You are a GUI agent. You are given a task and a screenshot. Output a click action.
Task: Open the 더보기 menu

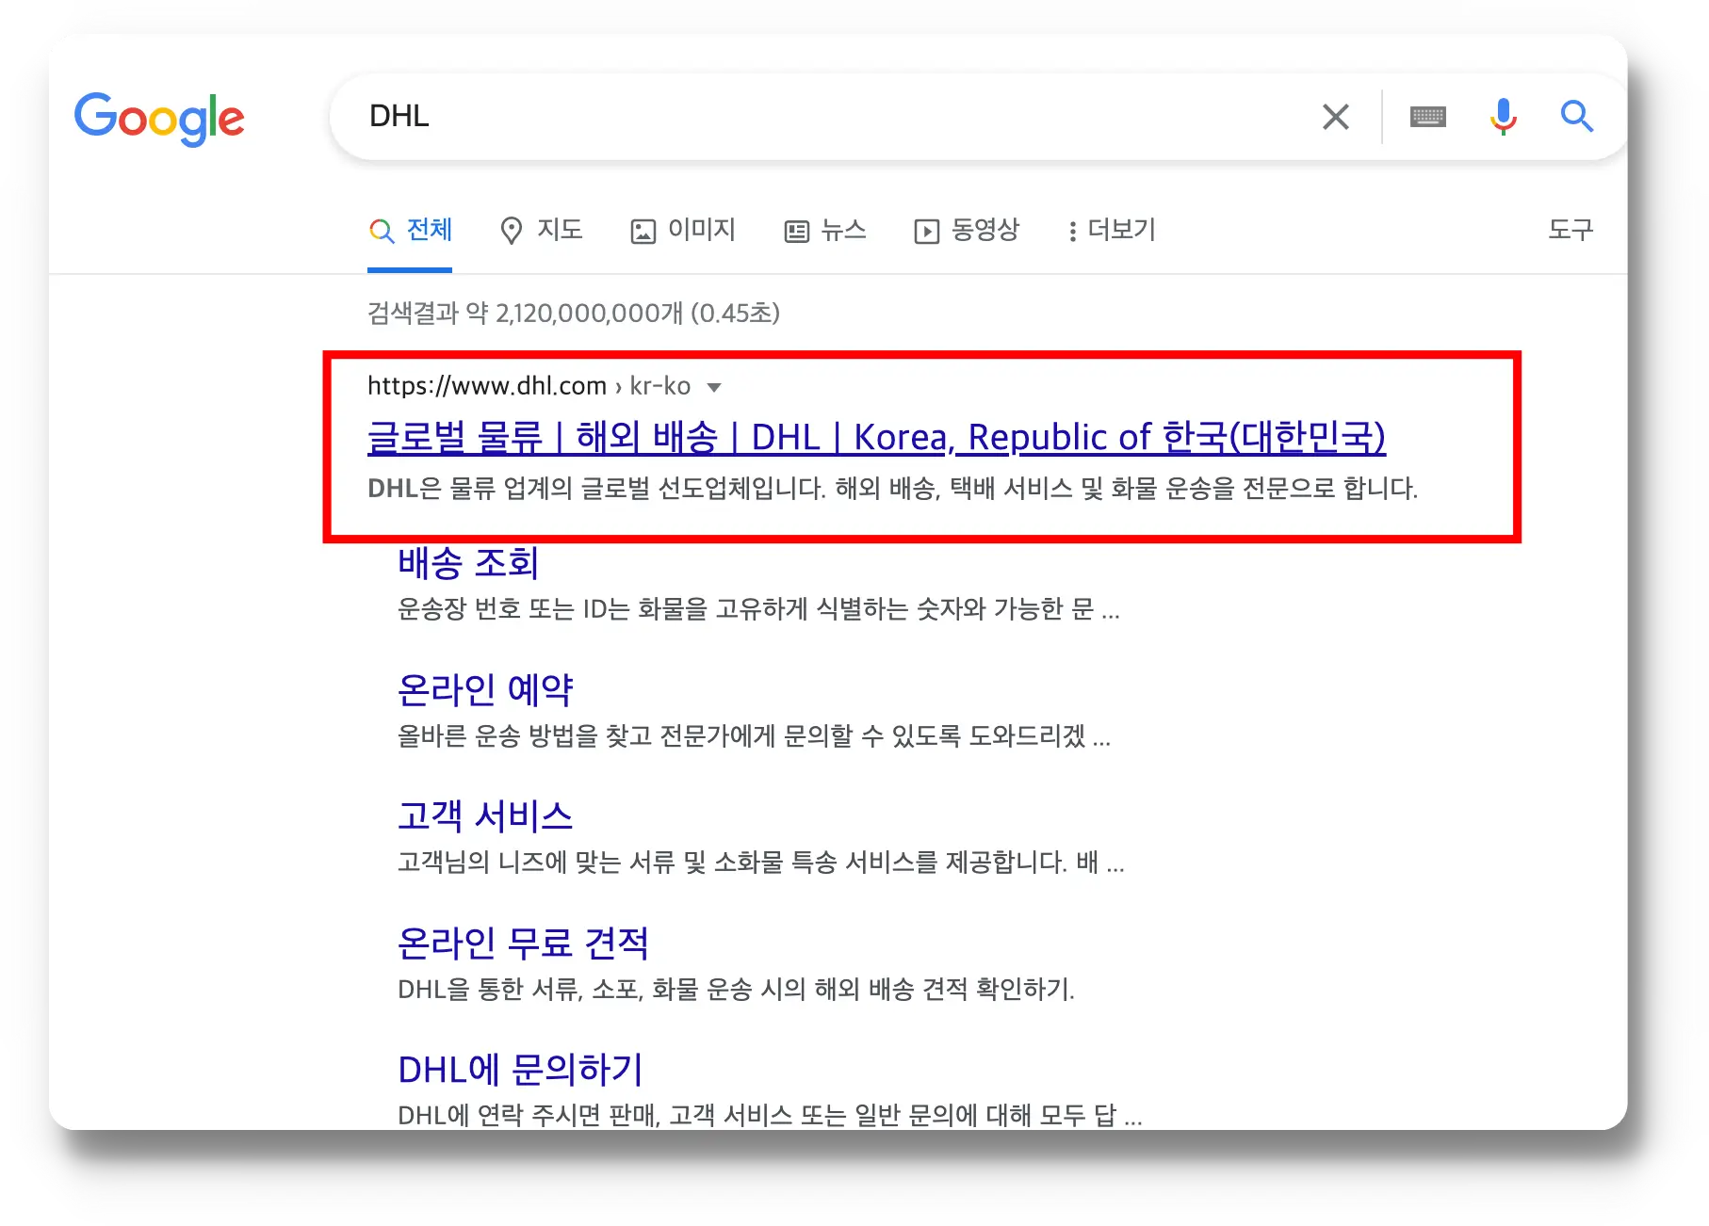[1112, 230]
